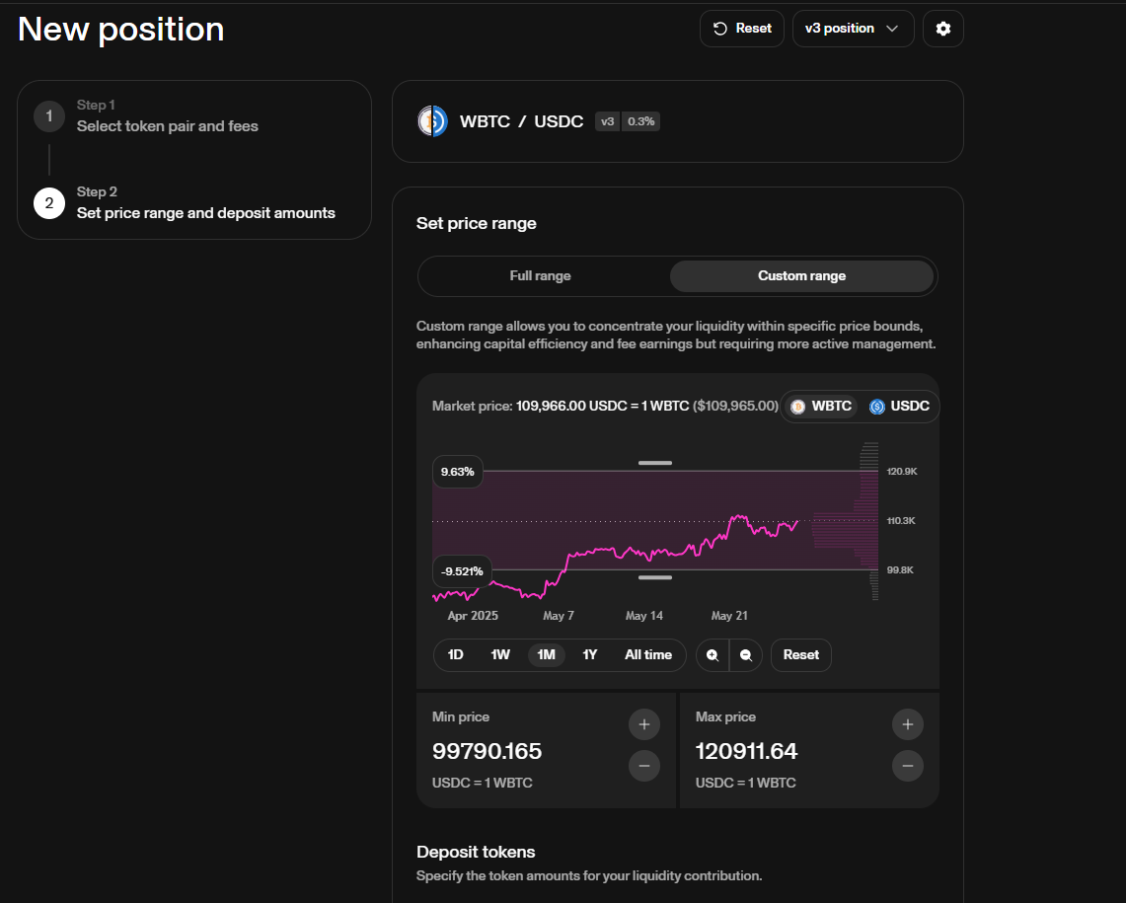
Task: Set chart period to All time
Action: point(647,654)
